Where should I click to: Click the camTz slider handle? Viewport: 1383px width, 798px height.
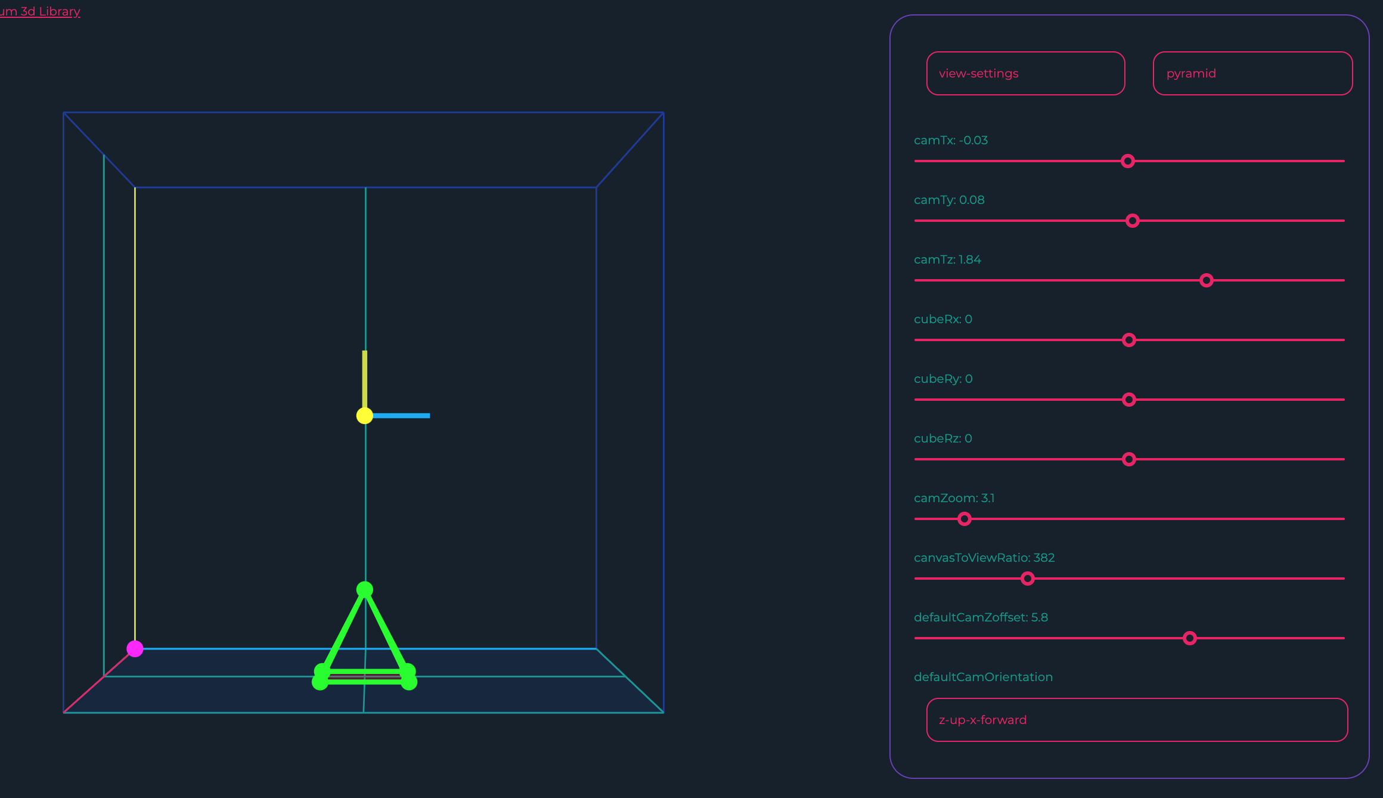(1207, 280)
